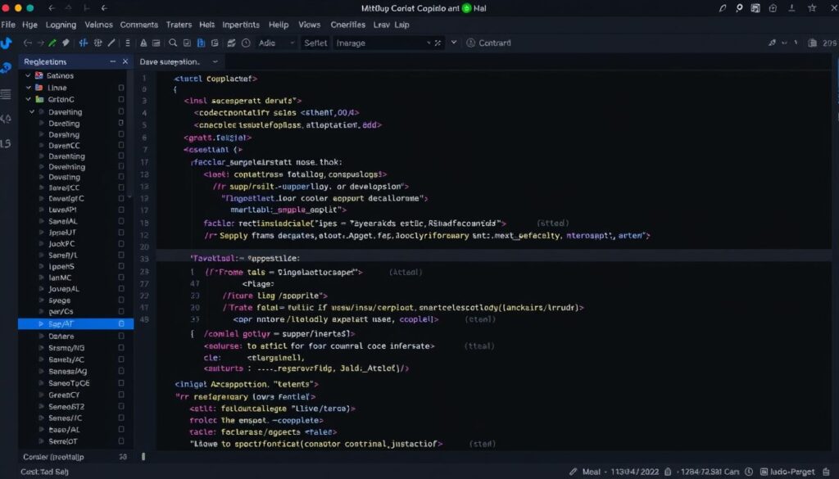Click the Seflet button
The image size is (839, 479).
pos(315,43)
